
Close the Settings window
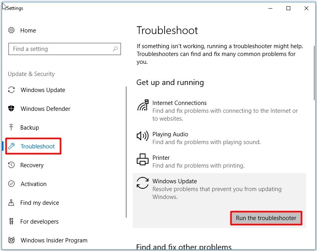tap(306, 8)
